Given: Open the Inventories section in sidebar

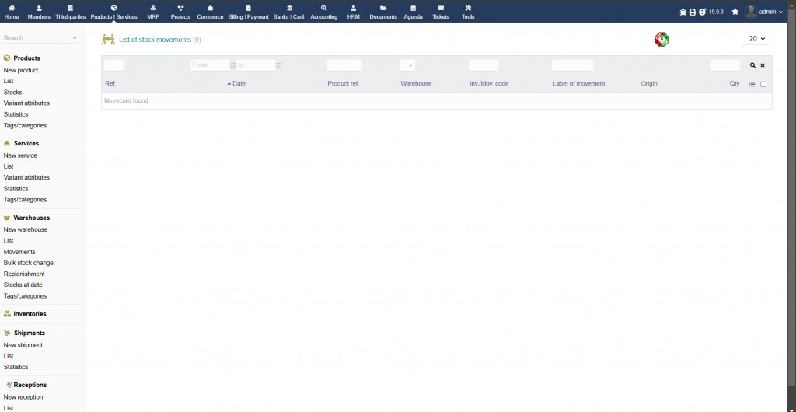Looking at the screenshot, I should click(x=30, y=314).
